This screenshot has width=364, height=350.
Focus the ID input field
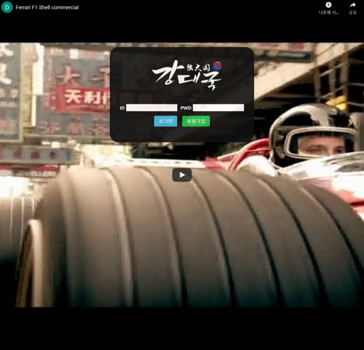click(152, 108)
